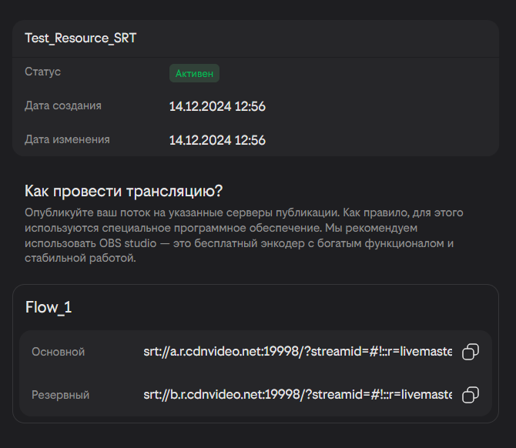The image size is (516, 448).
Task: Click the Дата изменения label
Action: pyautogui.click(x=67, y=139)
